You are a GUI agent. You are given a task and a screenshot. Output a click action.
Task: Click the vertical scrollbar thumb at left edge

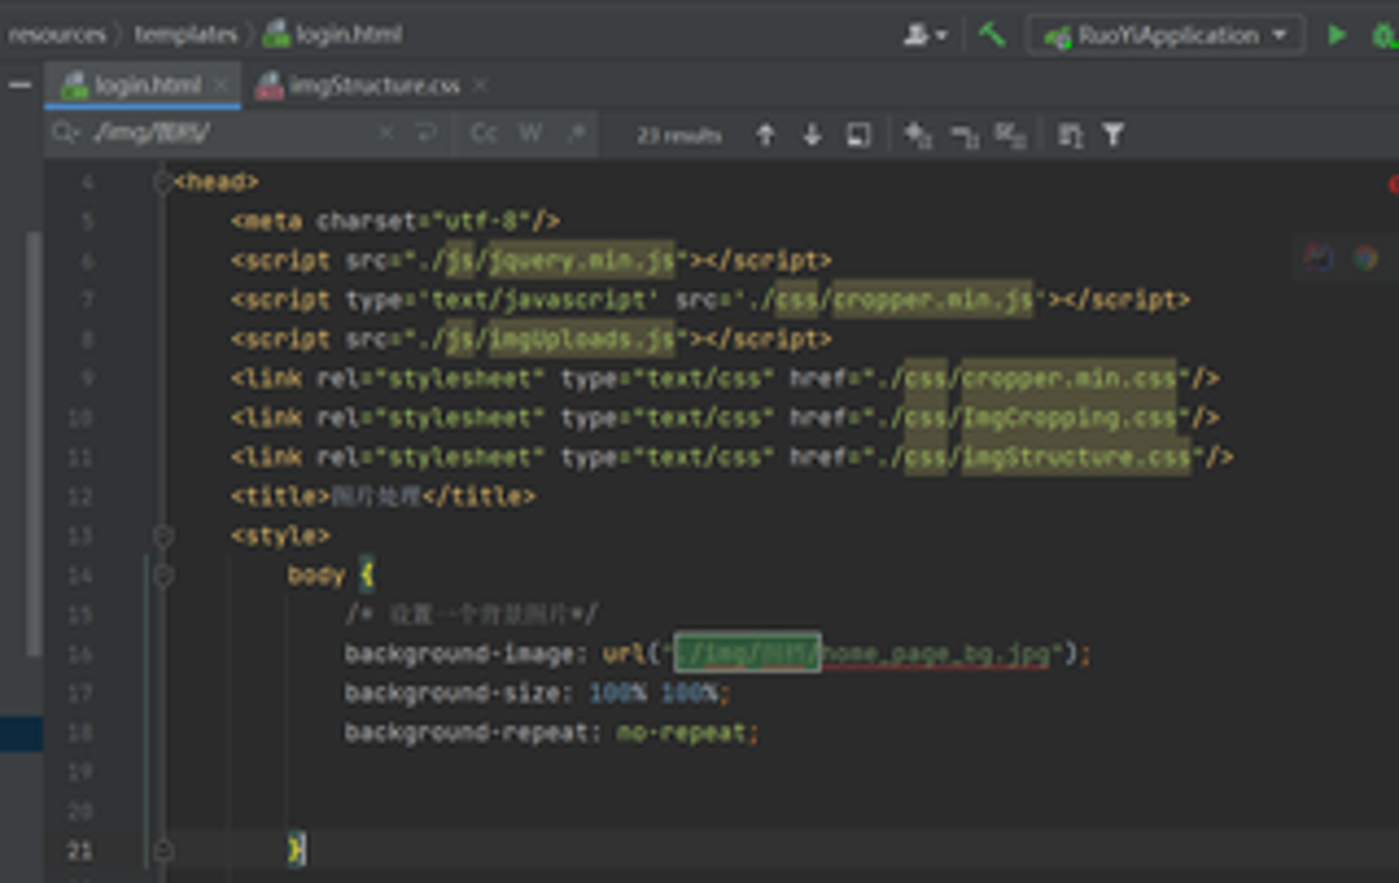pos(34,443)
